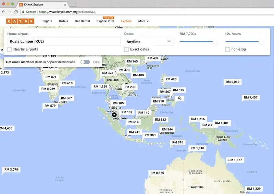
Task: Click the RM 373 price label
Action: (108, 73)
